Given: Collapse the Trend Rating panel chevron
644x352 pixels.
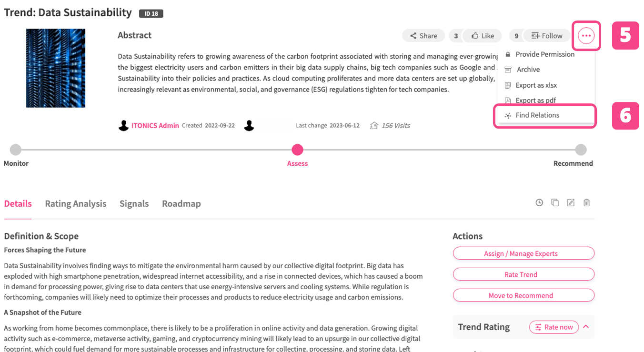Looking at the screenshot, I should point(586,327).
